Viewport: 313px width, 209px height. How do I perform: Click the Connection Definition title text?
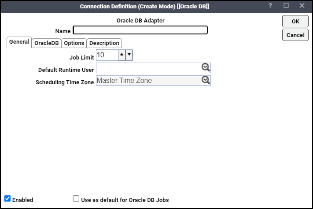144,7
